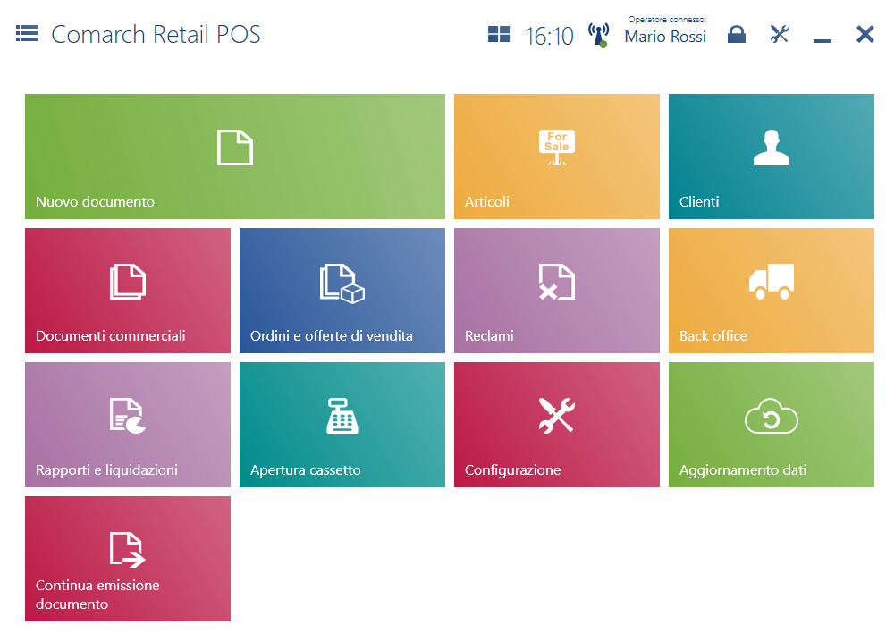This screenshot has width=886, height=634.
Task: Open Ordini e offerte di vendita tile
Action: pos(342,291)
